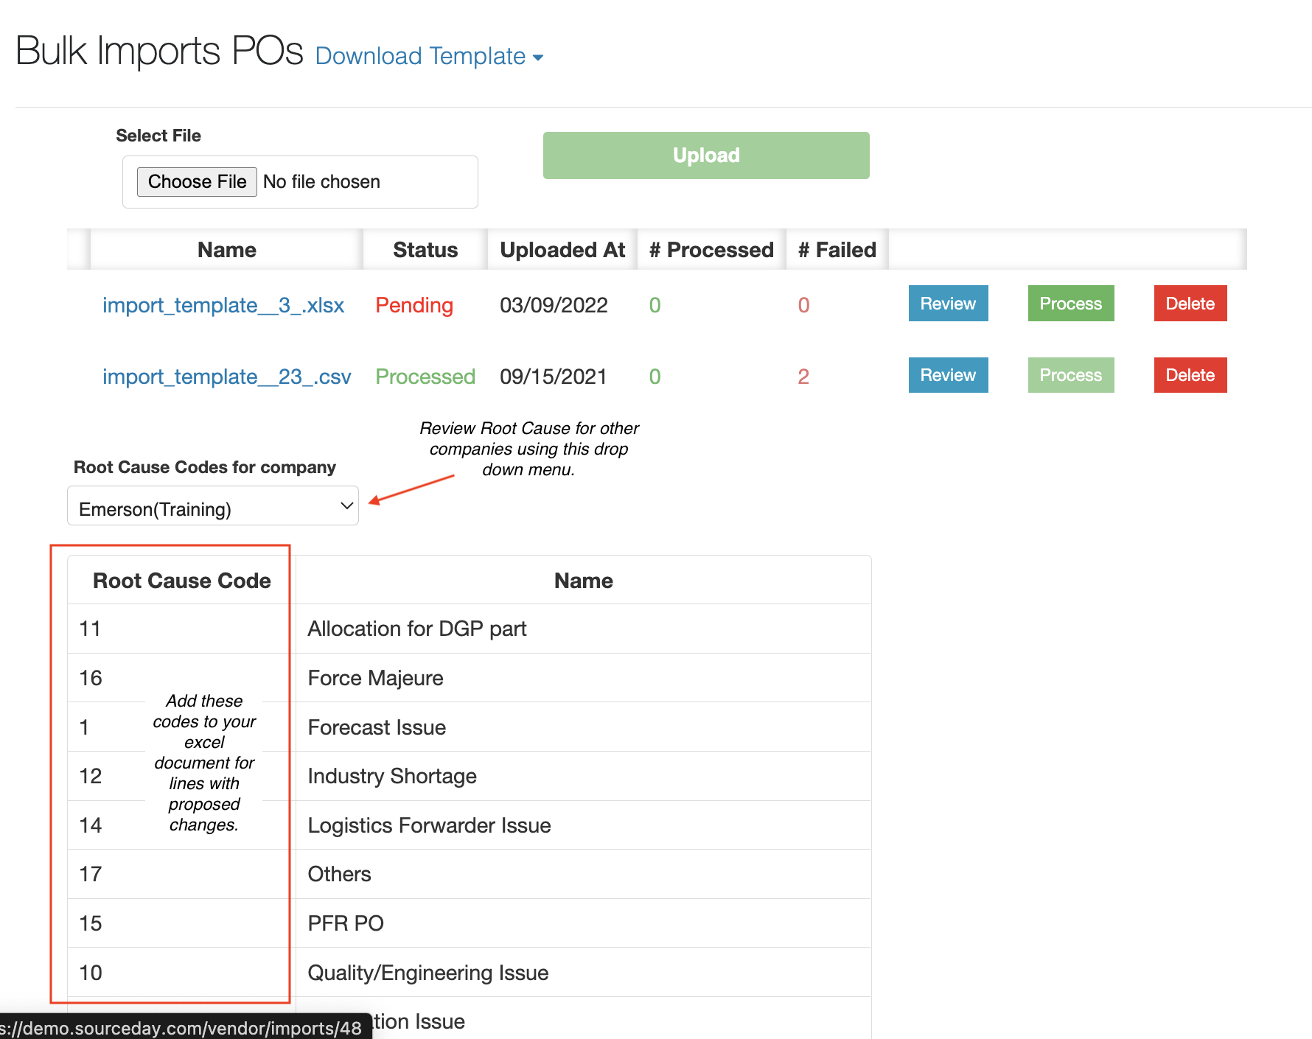Click the Status column header
Screen dimensions: 1312x1039
coord(425,250)
